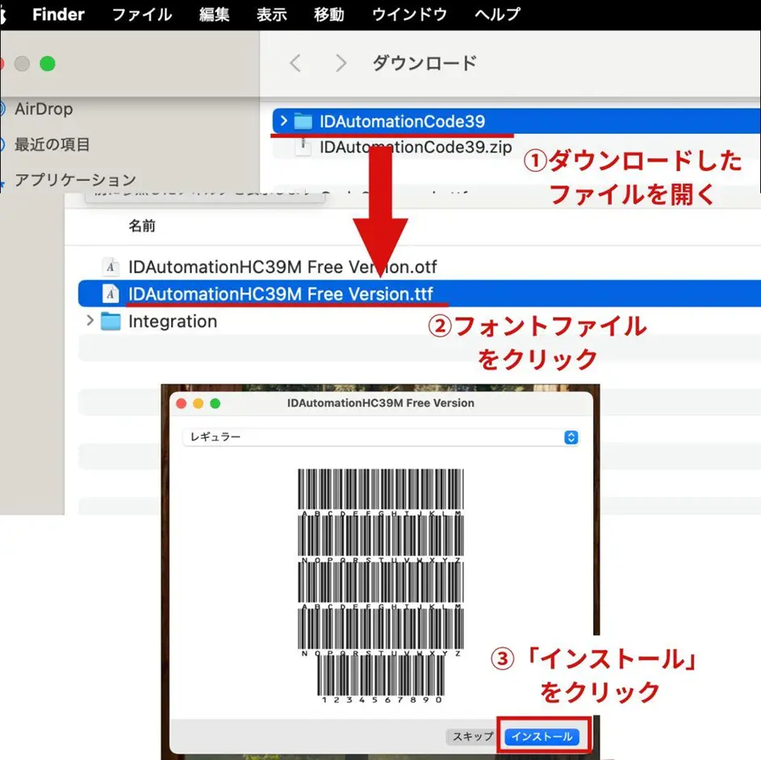Open the ヘルプ menu
The width and height of the screenshot is (761, 760).
pos(497,15)
